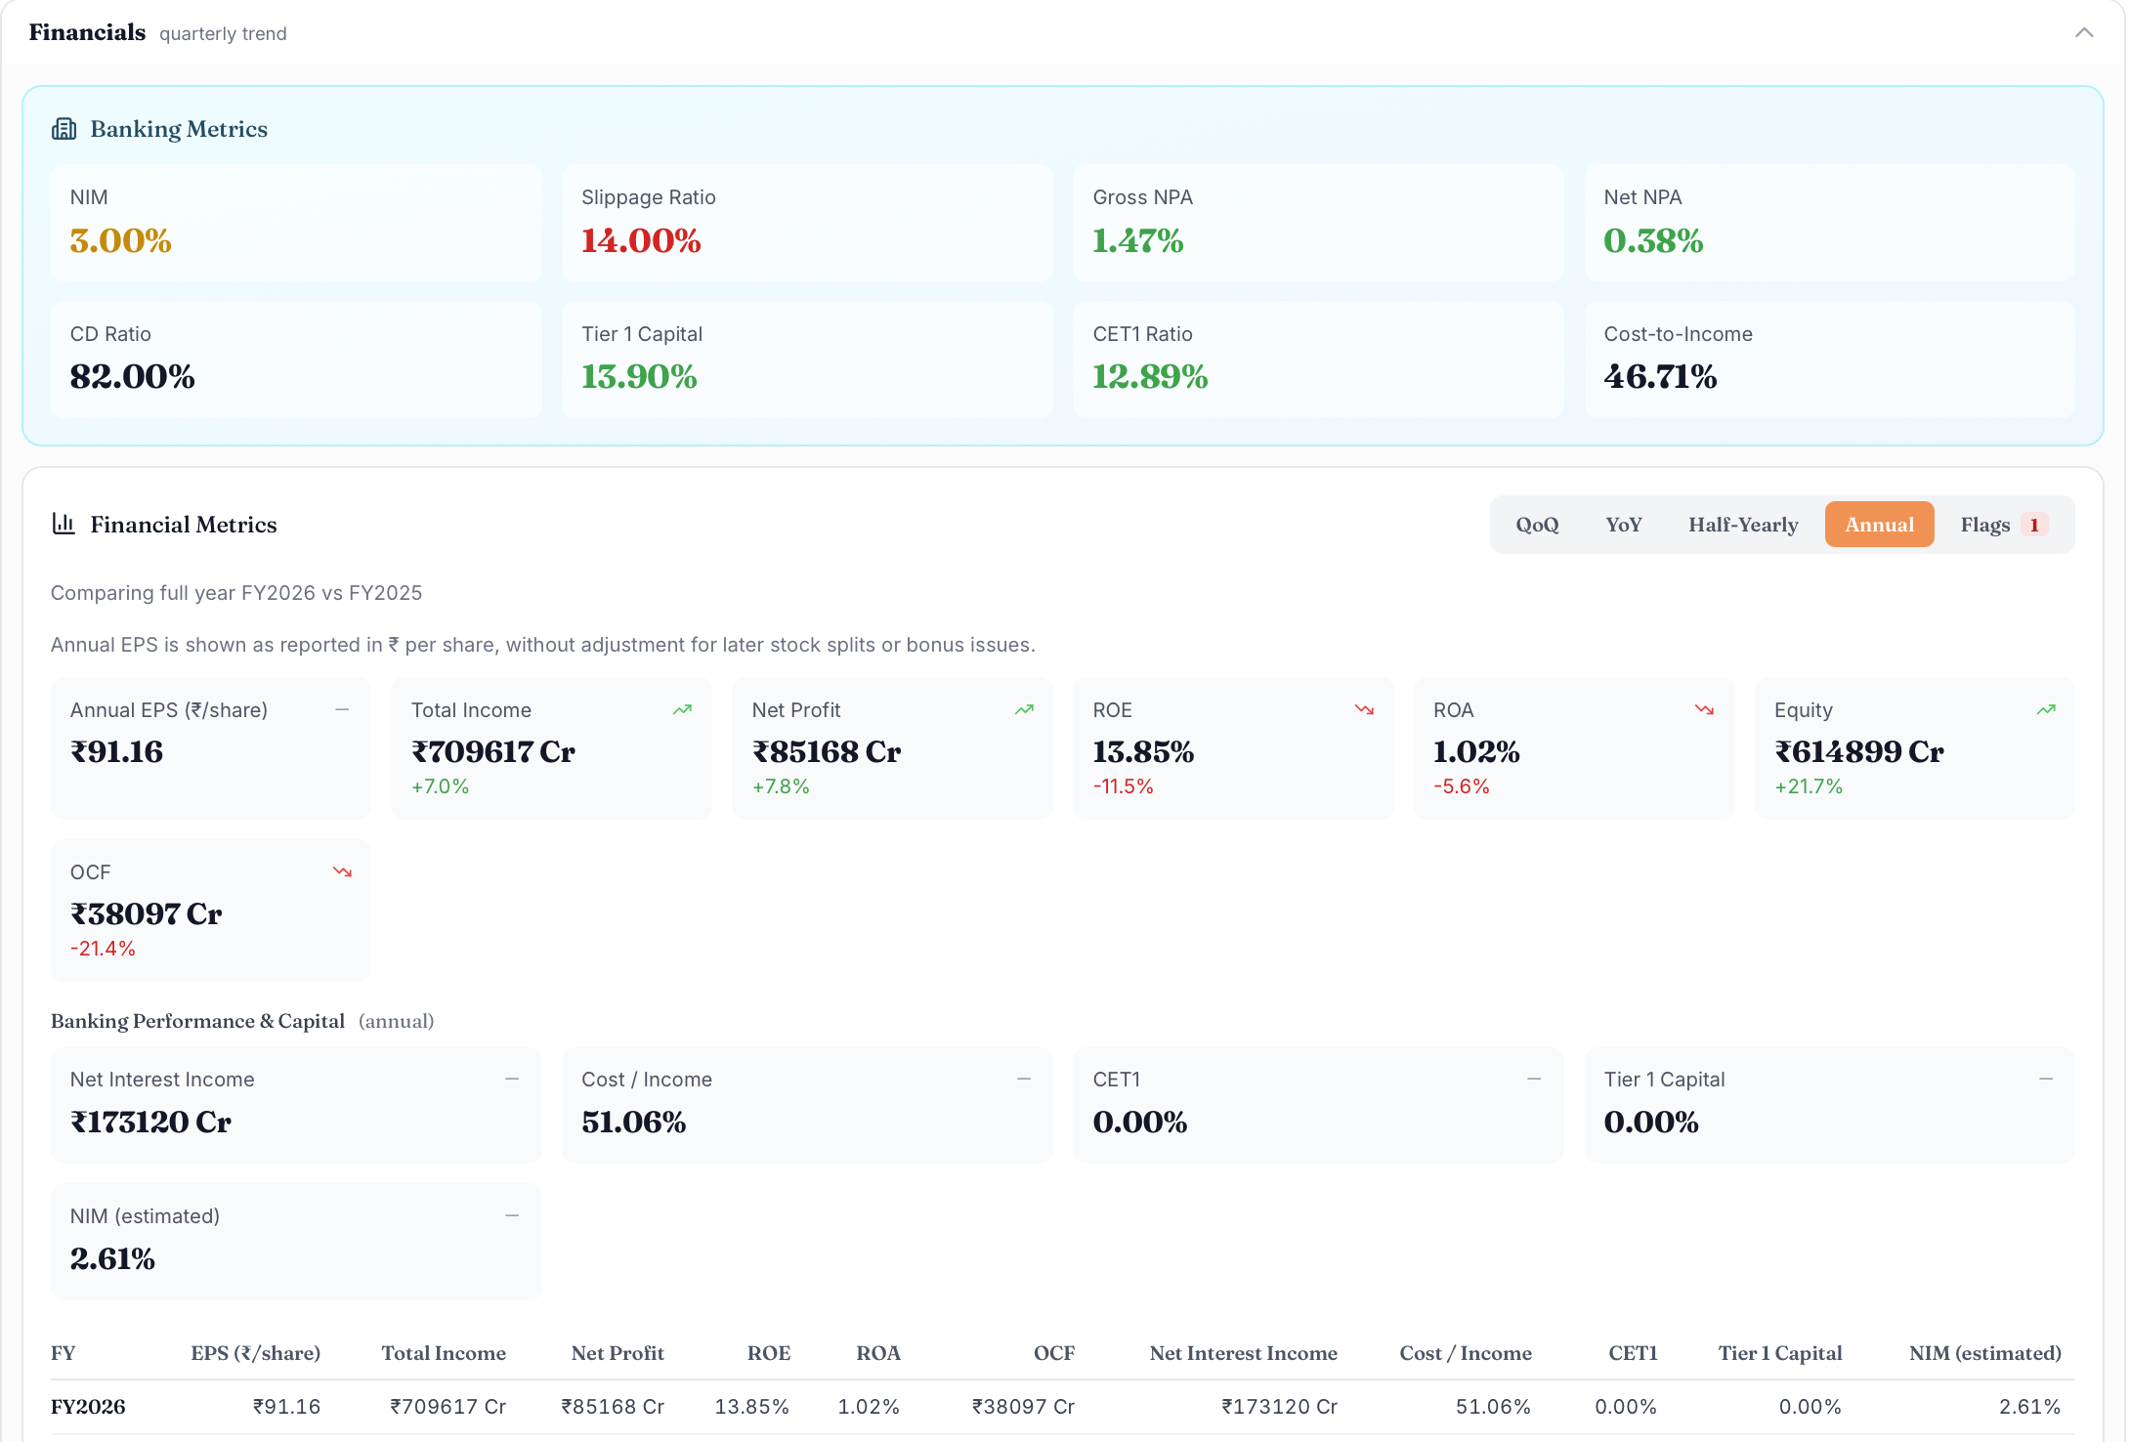Click the Net Profit column header
The width and height of the screenshot is (2130, 1442).
tap(618, 1353)
